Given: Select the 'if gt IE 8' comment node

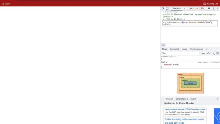Looking at the screenshot, I should [x=174, y=19].
